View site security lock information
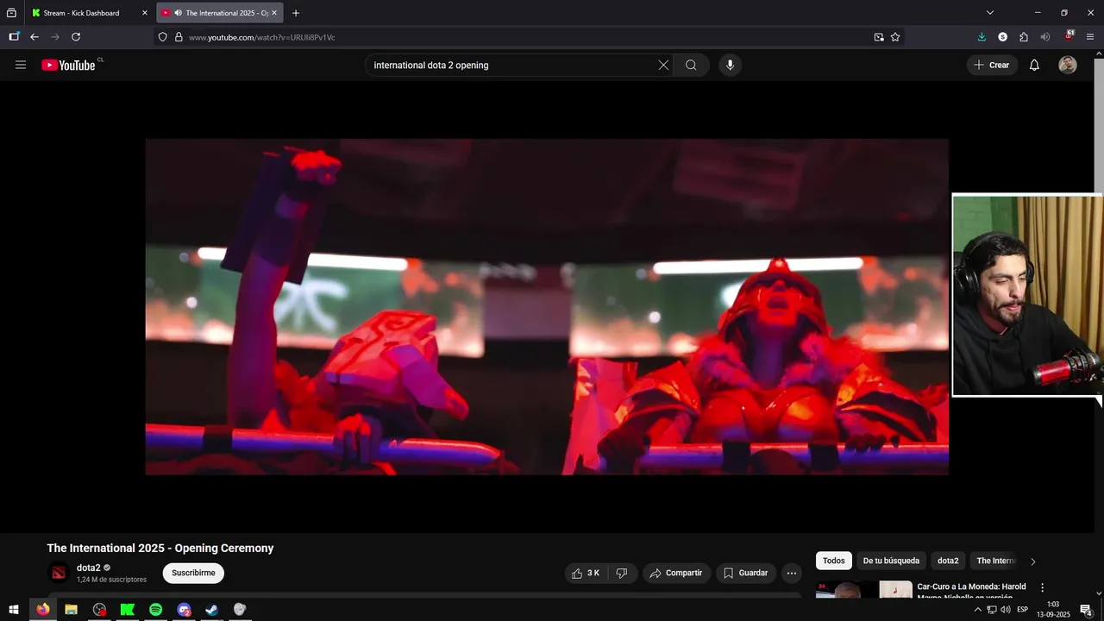 click(179, 37)
